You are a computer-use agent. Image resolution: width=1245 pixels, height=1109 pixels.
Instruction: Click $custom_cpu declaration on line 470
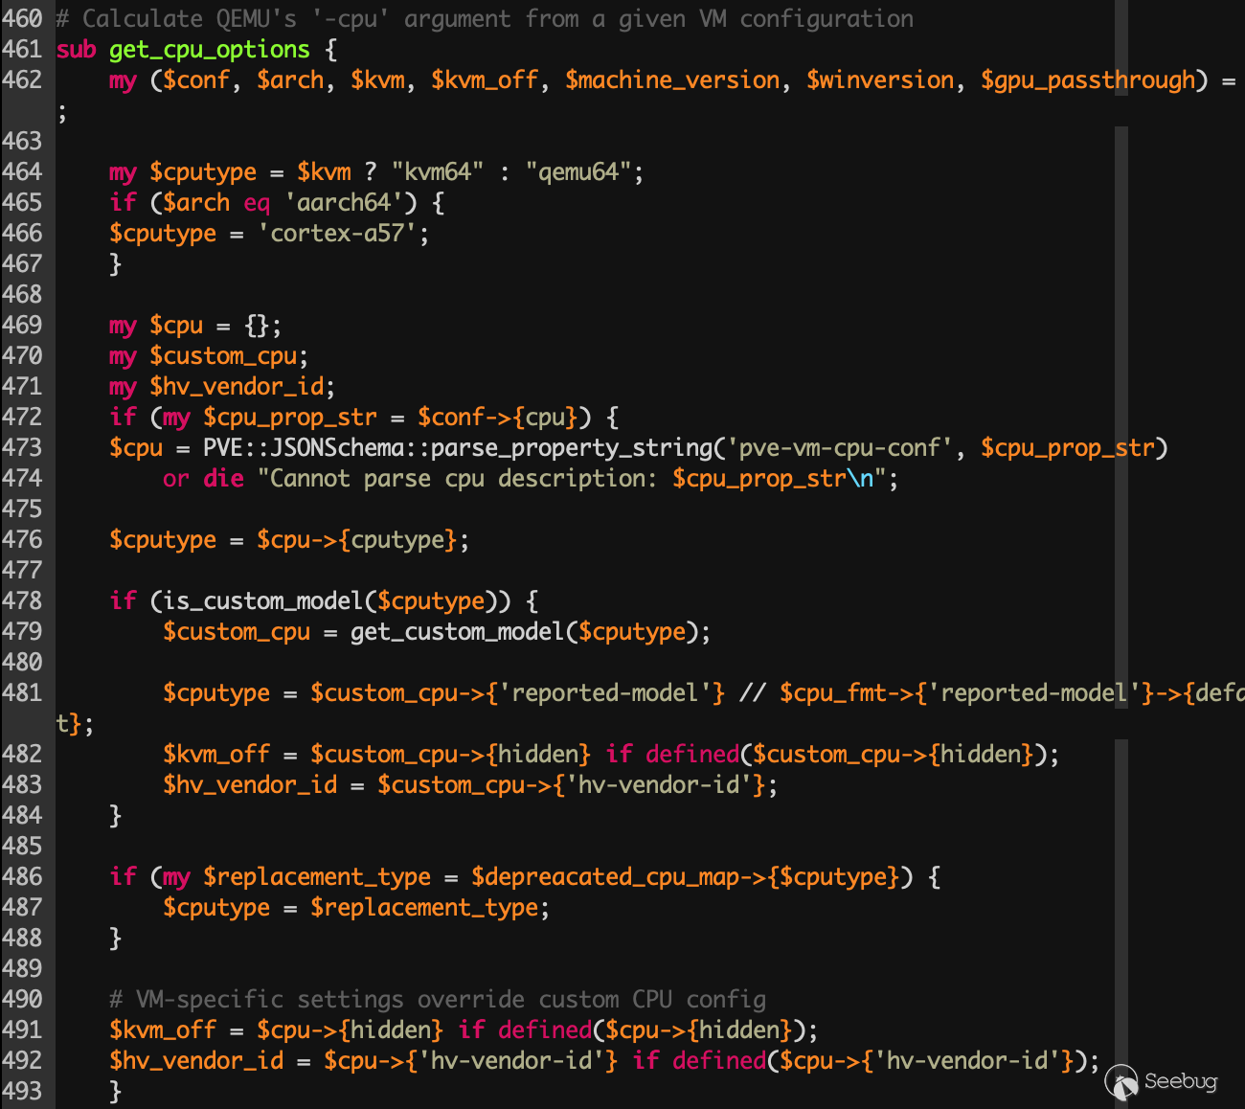click(224, 356)
